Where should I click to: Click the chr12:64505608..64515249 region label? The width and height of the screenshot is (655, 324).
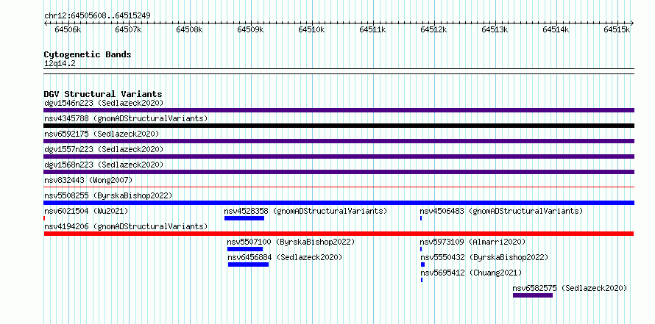coord(97,16)
